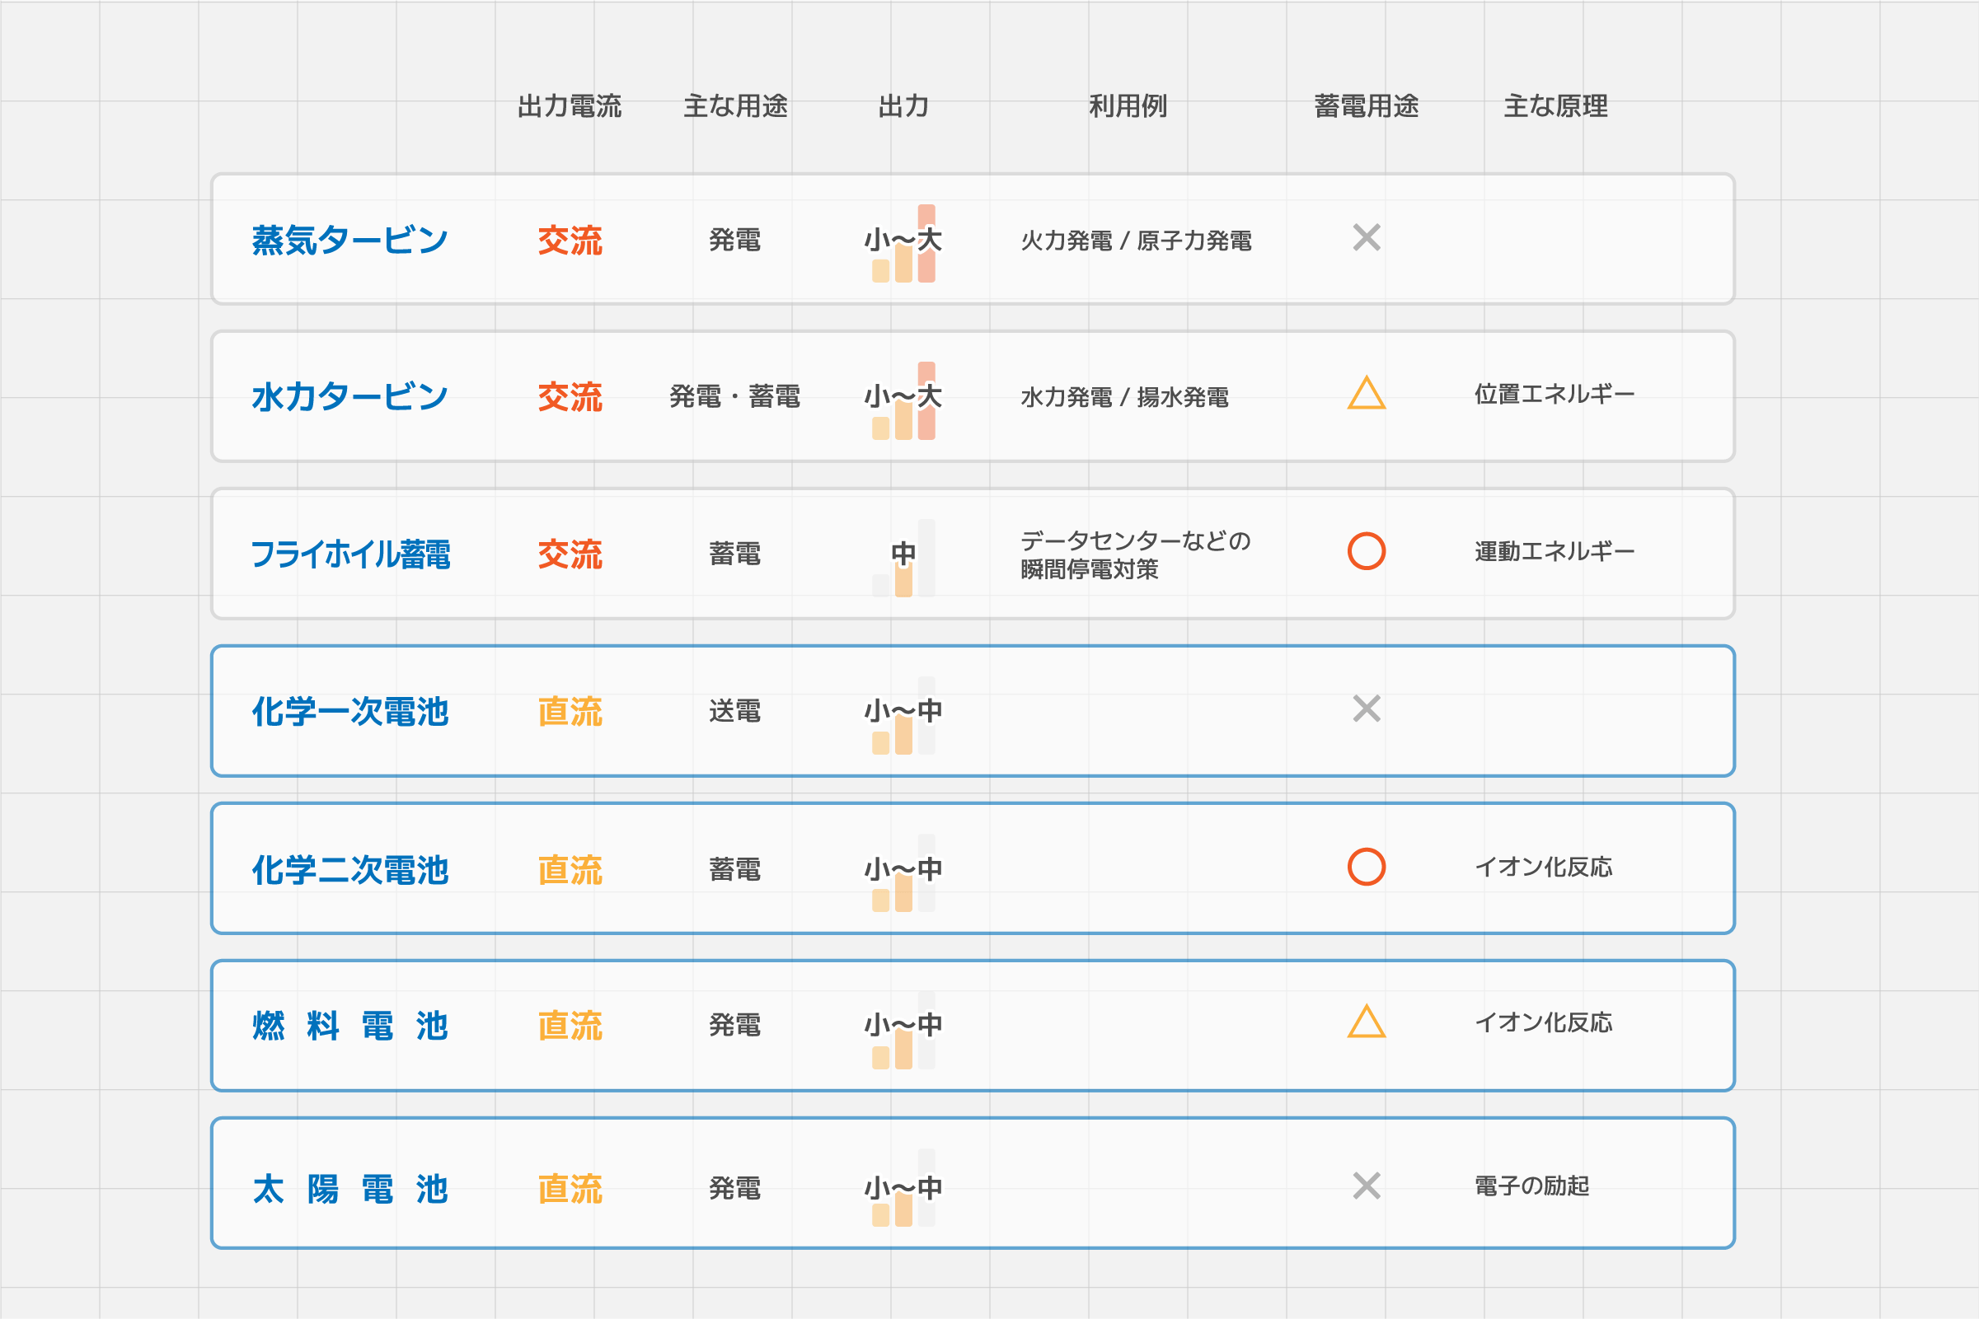The height and width of the screenshot is (1319, 1979).
Task: Click the orange 直流 label for 燃料電池
Action: coord(570,1027)
